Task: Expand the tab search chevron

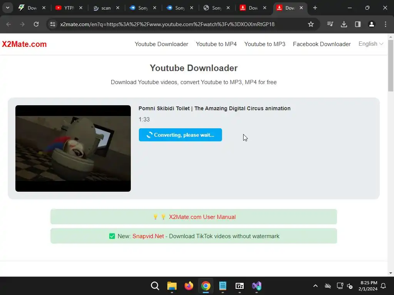Action: (8, 8)
